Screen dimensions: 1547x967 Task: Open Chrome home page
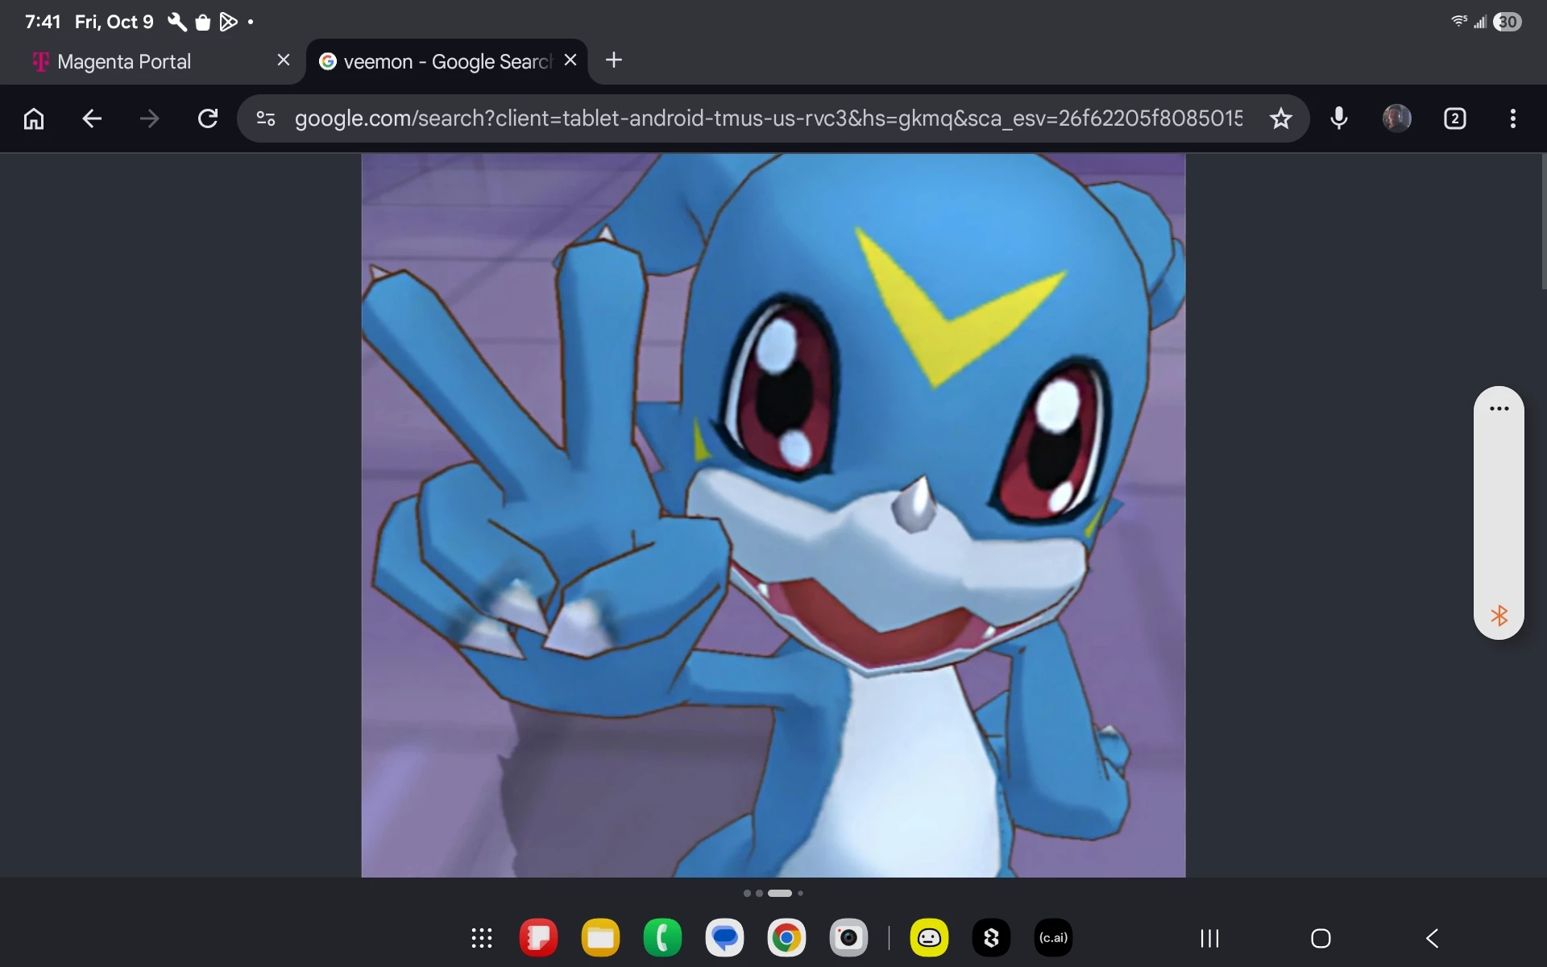[x=34, y=119]
